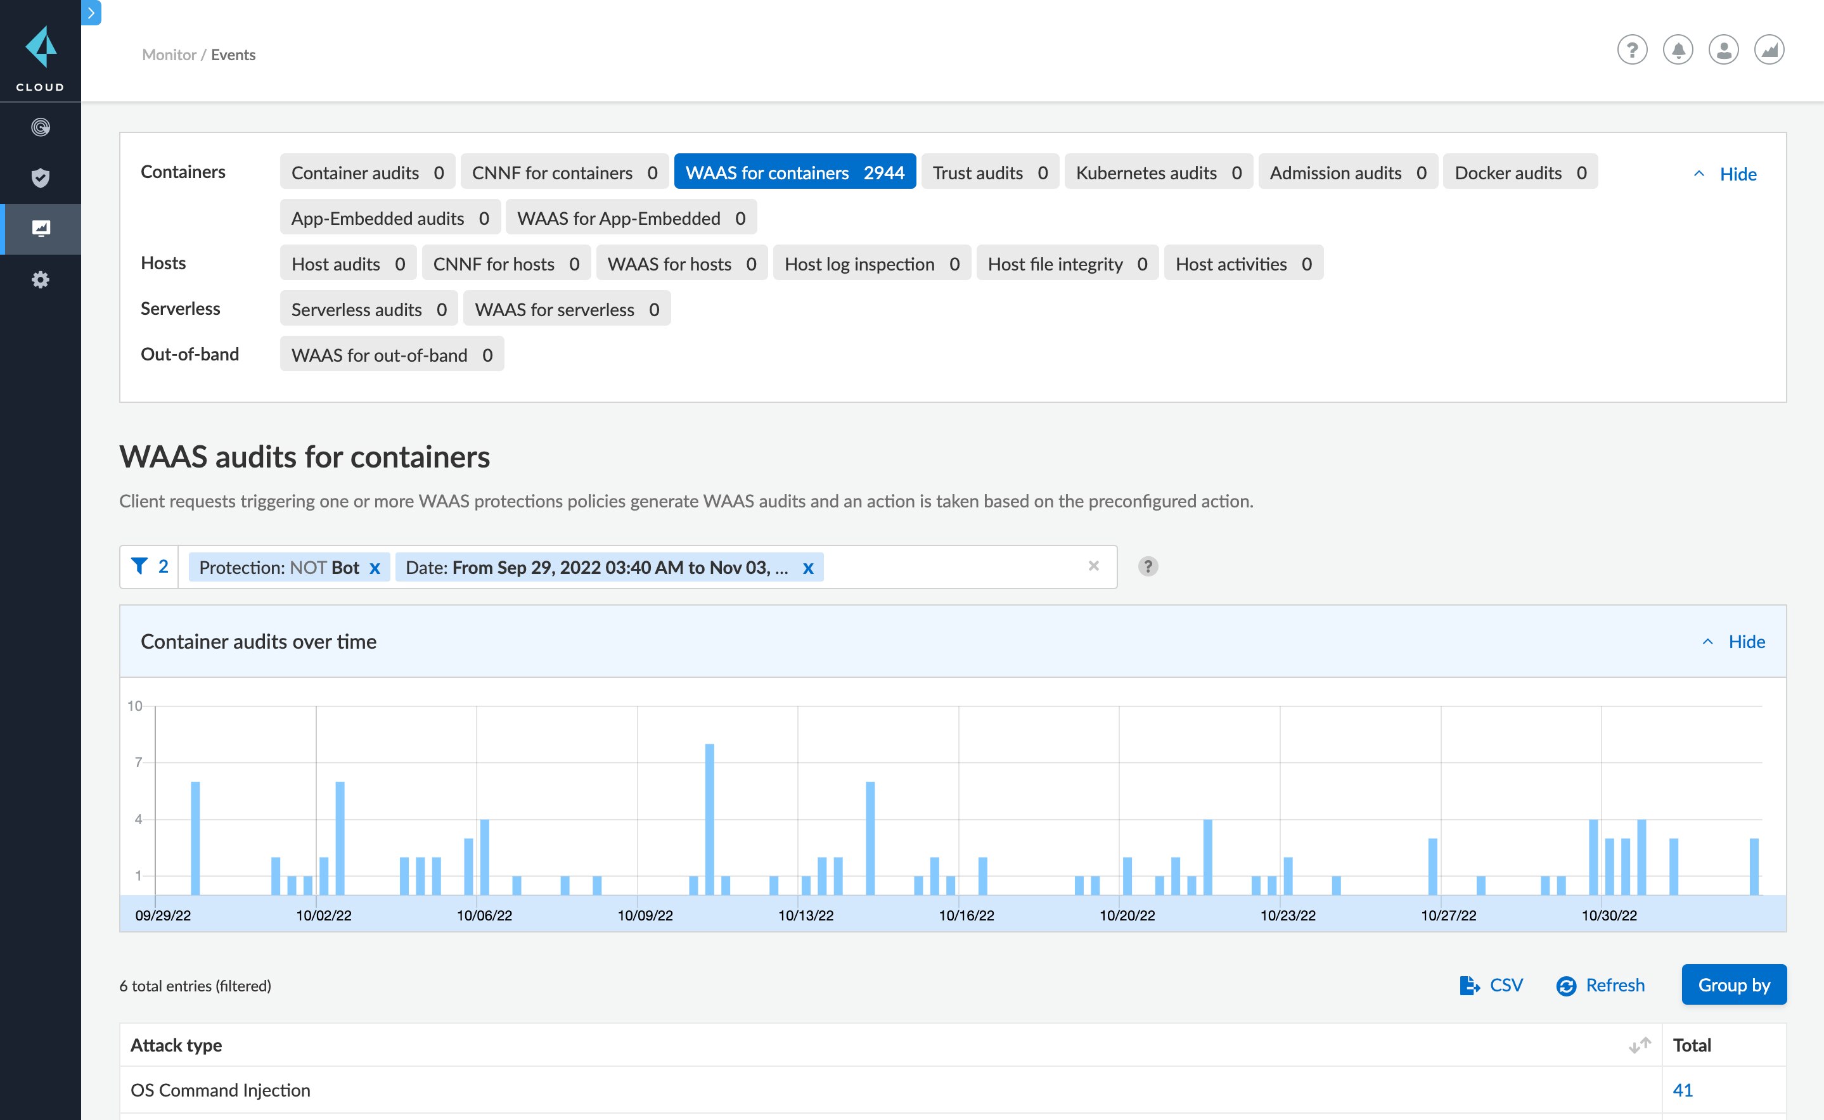Open the Radar icon in the sidebar
The height and width of the screenshot is (1120, 1824).
(40, 127)
